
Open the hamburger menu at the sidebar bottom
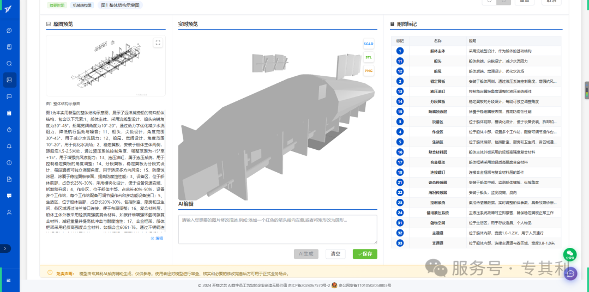[x=8, y=281]
